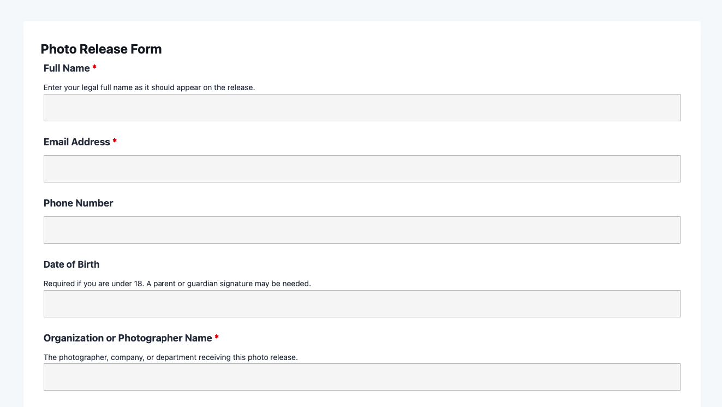This screenshot has height=407, width=722.
Task: Click the "Photo Release Form" heading
Action: point(101,49)
